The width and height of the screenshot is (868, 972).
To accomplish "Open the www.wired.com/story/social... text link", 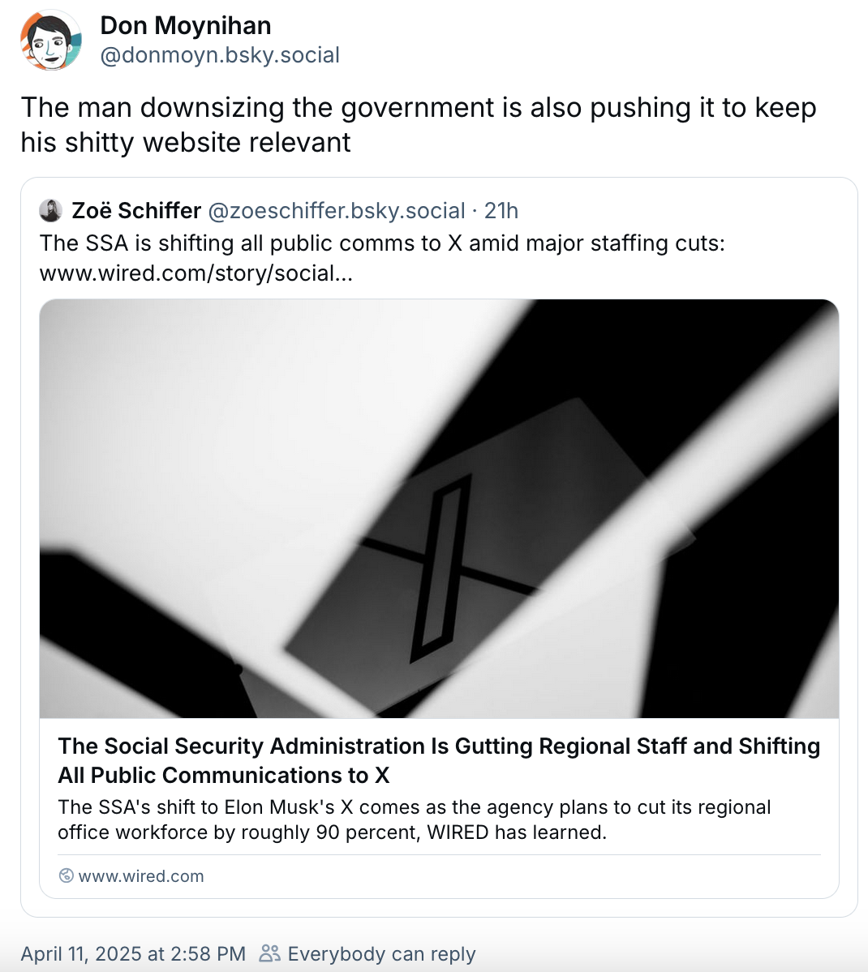I will (x=196, y=273).
